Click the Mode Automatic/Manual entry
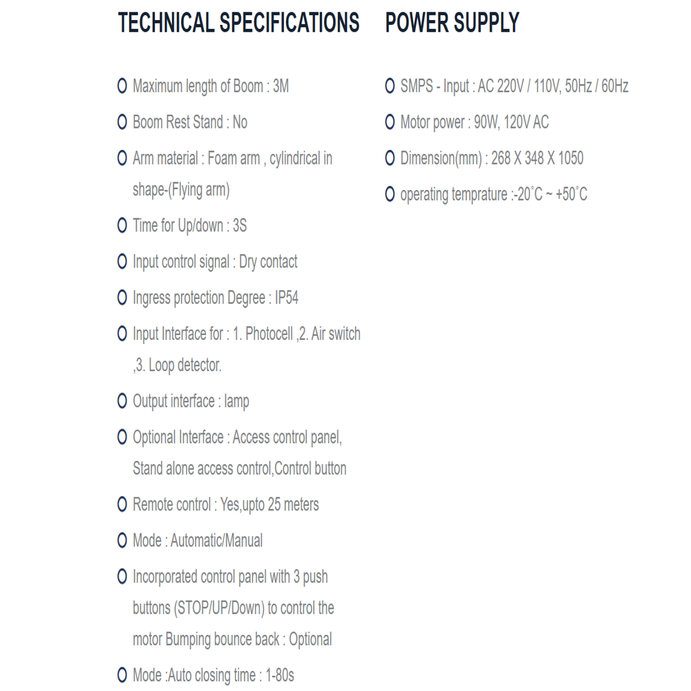This screenshot has width=691, height=691. (x=198, y=540)
